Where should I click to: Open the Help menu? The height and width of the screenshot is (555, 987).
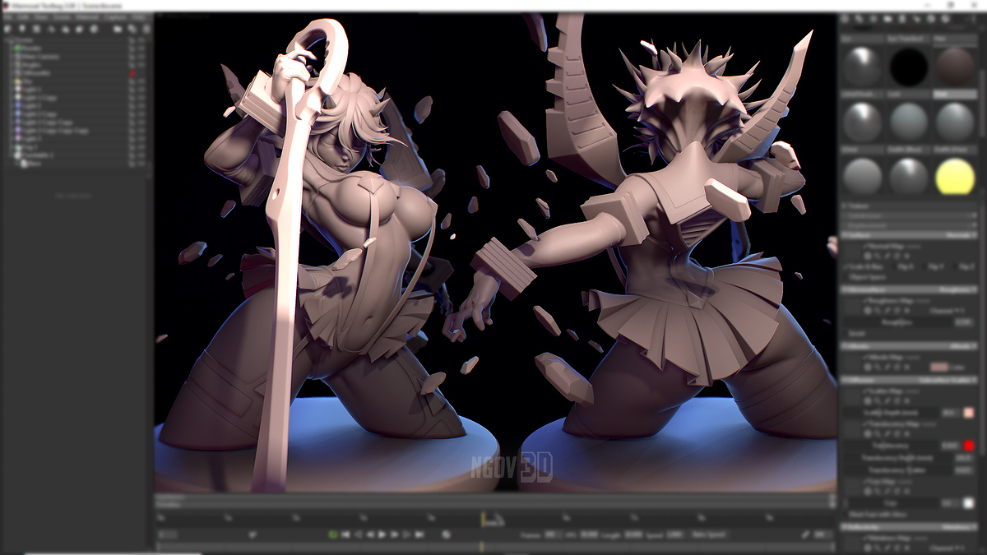[x=139, y=16]
